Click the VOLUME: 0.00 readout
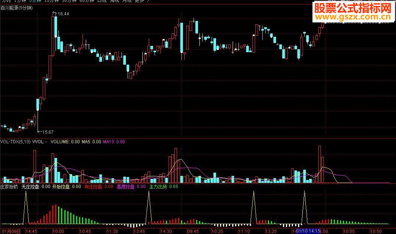Screen dimensions: 396x234 (x=65, y=142)
